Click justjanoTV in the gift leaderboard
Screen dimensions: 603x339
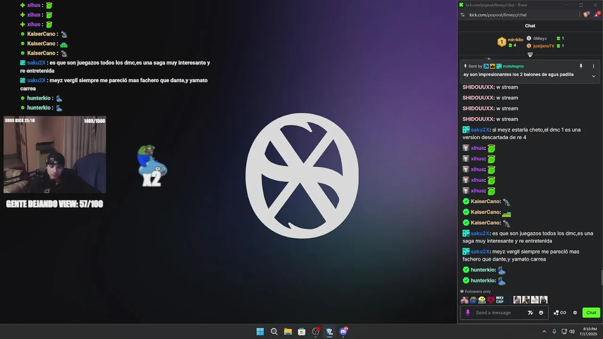click(x=544, y=46)
